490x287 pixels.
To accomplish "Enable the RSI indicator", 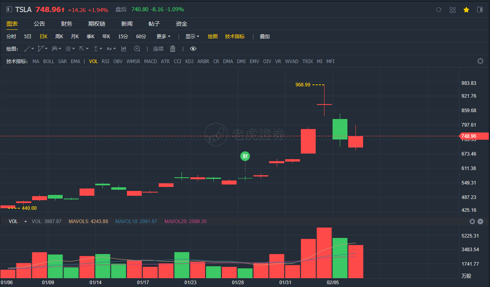I will tap(105, 61).
